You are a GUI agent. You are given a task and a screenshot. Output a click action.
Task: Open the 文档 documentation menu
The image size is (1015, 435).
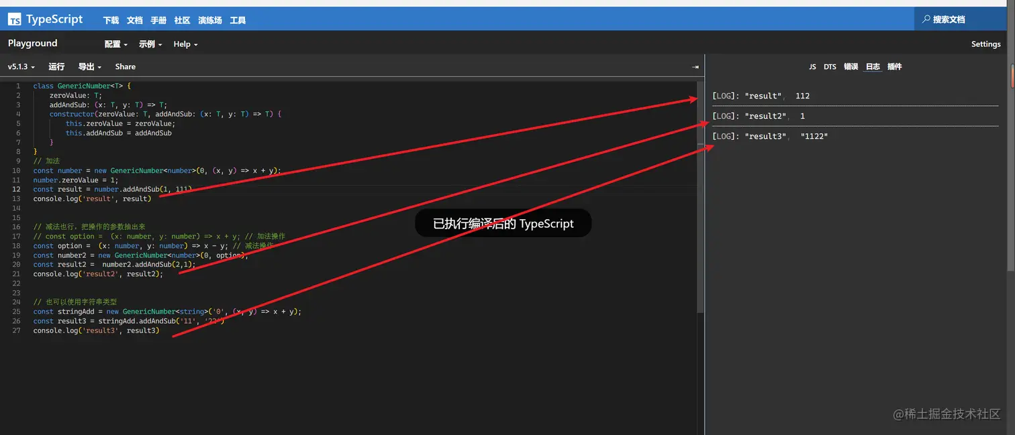pos(134,20)
